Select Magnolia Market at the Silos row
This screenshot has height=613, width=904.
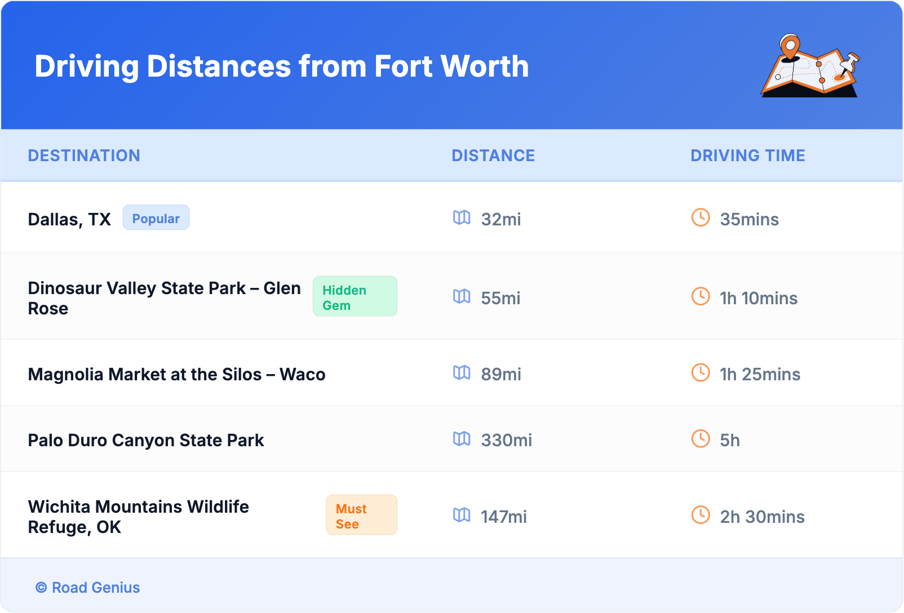(x=176, y=375)
